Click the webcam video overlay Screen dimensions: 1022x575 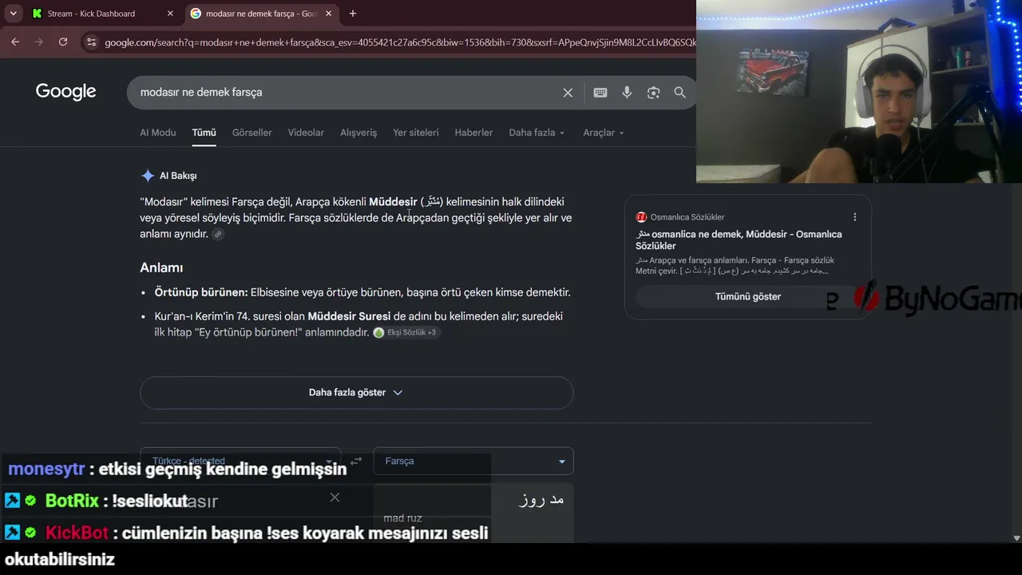pyautogui.click(x=859, y=91)
